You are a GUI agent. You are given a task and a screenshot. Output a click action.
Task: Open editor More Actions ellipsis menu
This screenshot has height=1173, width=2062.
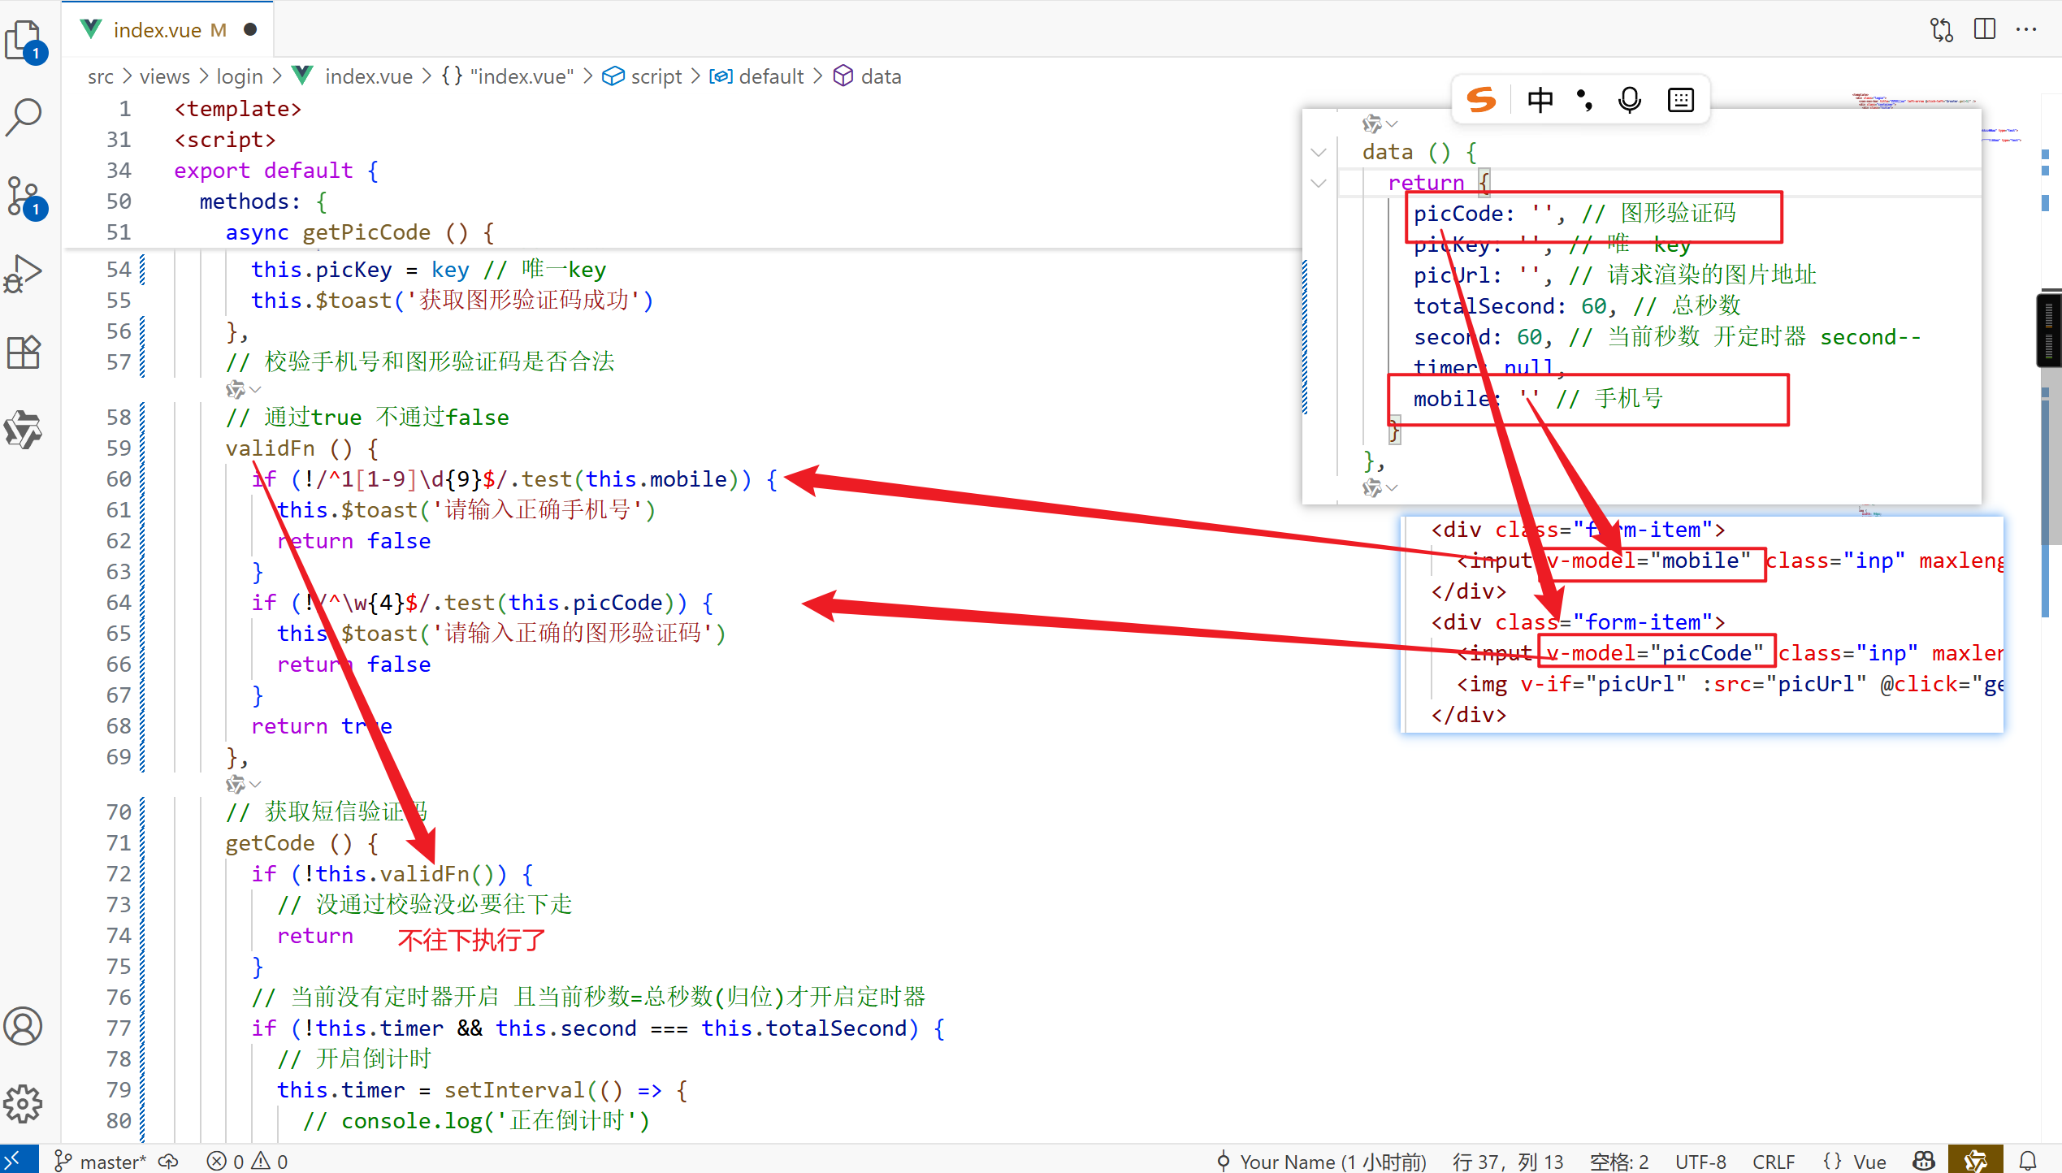(2026, 30)
